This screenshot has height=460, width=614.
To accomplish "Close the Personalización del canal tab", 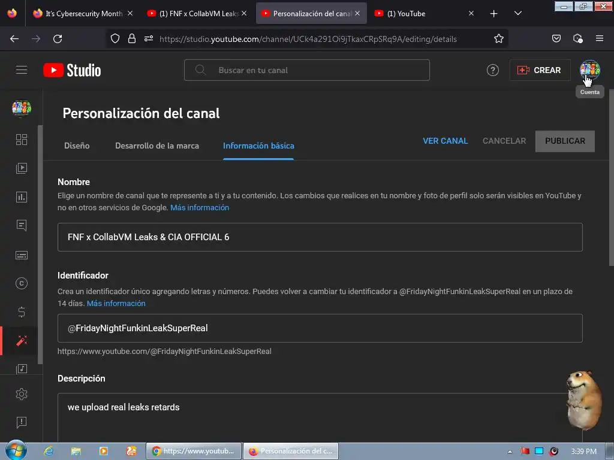I will [x=357, y=13].
